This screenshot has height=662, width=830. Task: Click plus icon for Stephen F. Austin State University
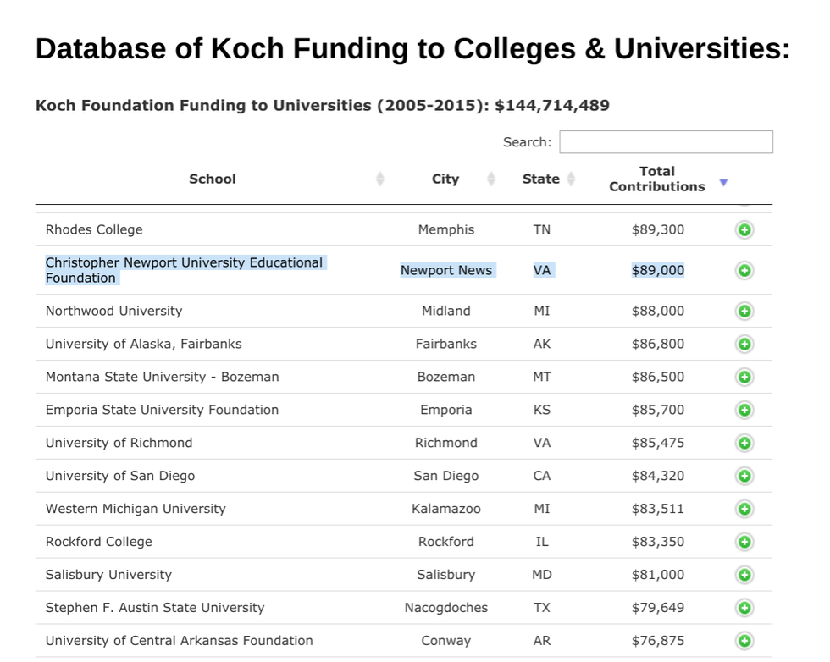(x=744, y=609)
